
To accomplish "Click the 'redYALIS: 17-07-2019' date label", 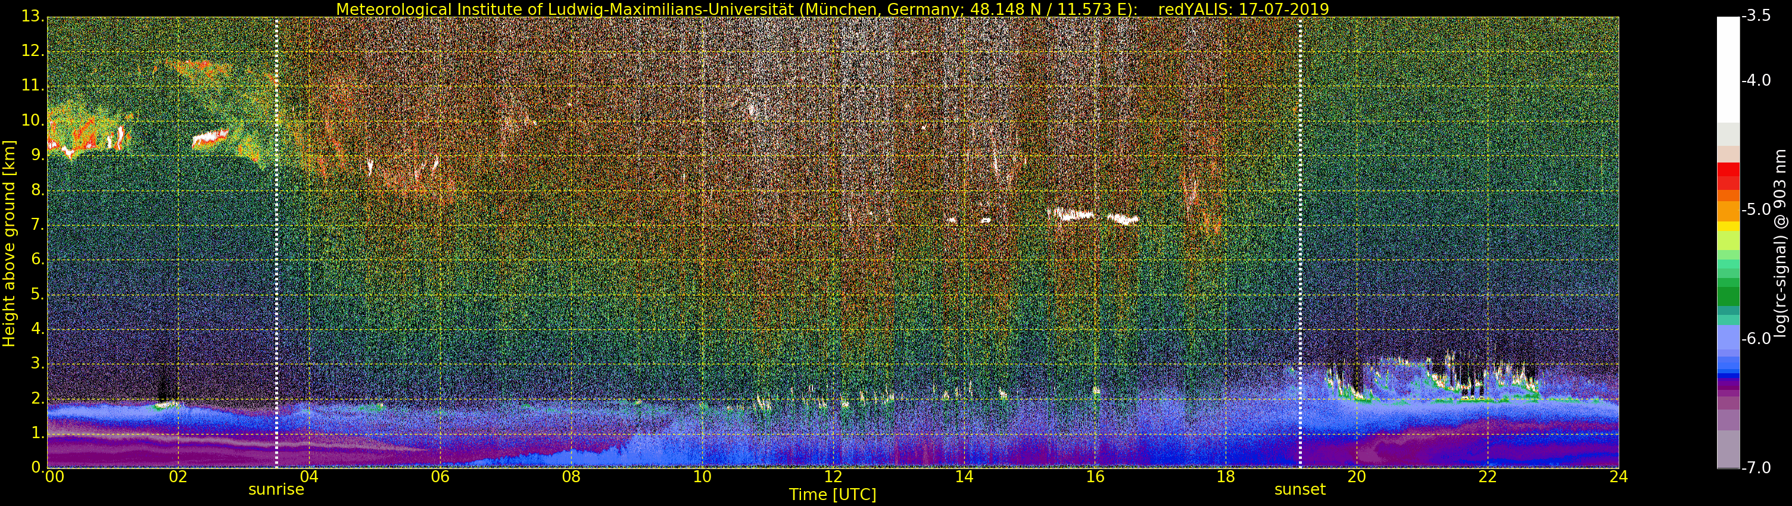I will (1243, 9).
